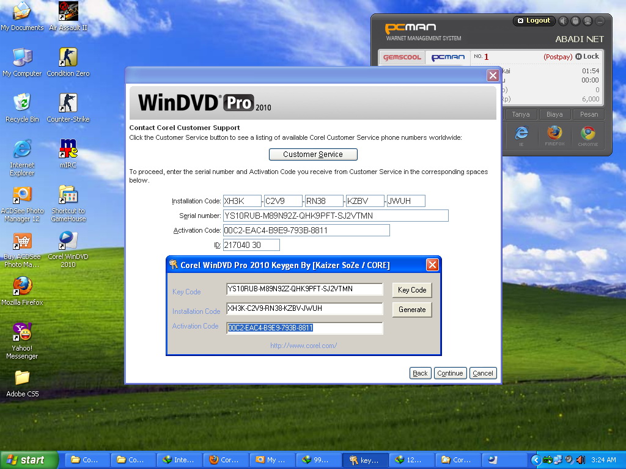Viewport: 626px width, 469px height.
Task: Click Continue in the WinDVD dialog
Action: [450, 373]
